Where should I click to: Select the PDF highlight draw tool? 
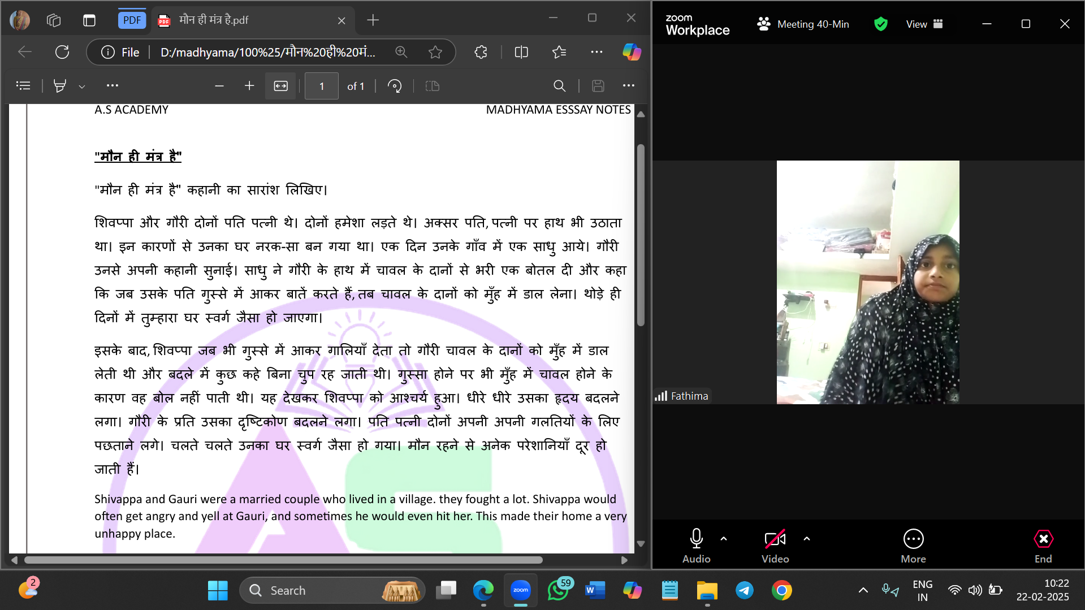tap(60, 86)
